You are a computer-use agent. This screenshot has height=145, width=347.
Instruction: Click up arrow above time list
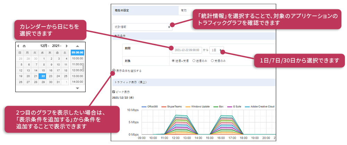tap(77, 46)
